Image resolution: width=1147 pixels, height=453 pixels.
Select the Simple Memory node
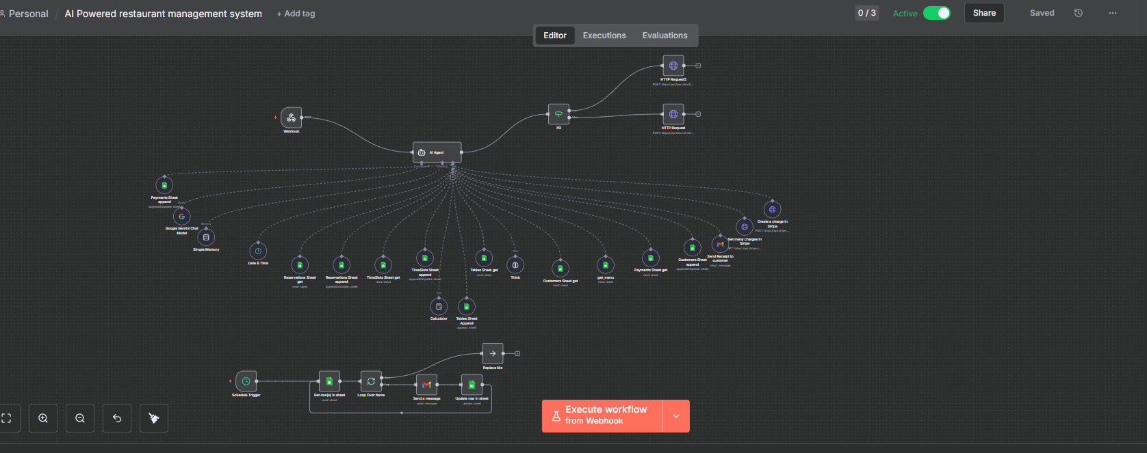(x=206, y=237)
